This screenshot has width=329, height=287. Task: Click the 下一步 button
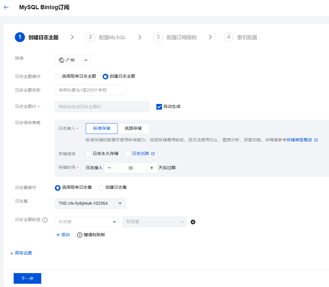[27, 278]
